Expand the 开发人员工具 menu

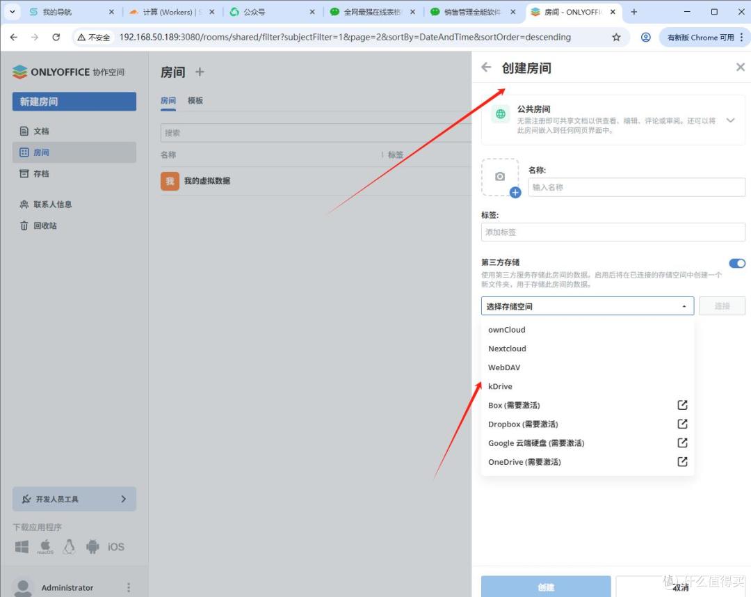(x=74, y=499)
